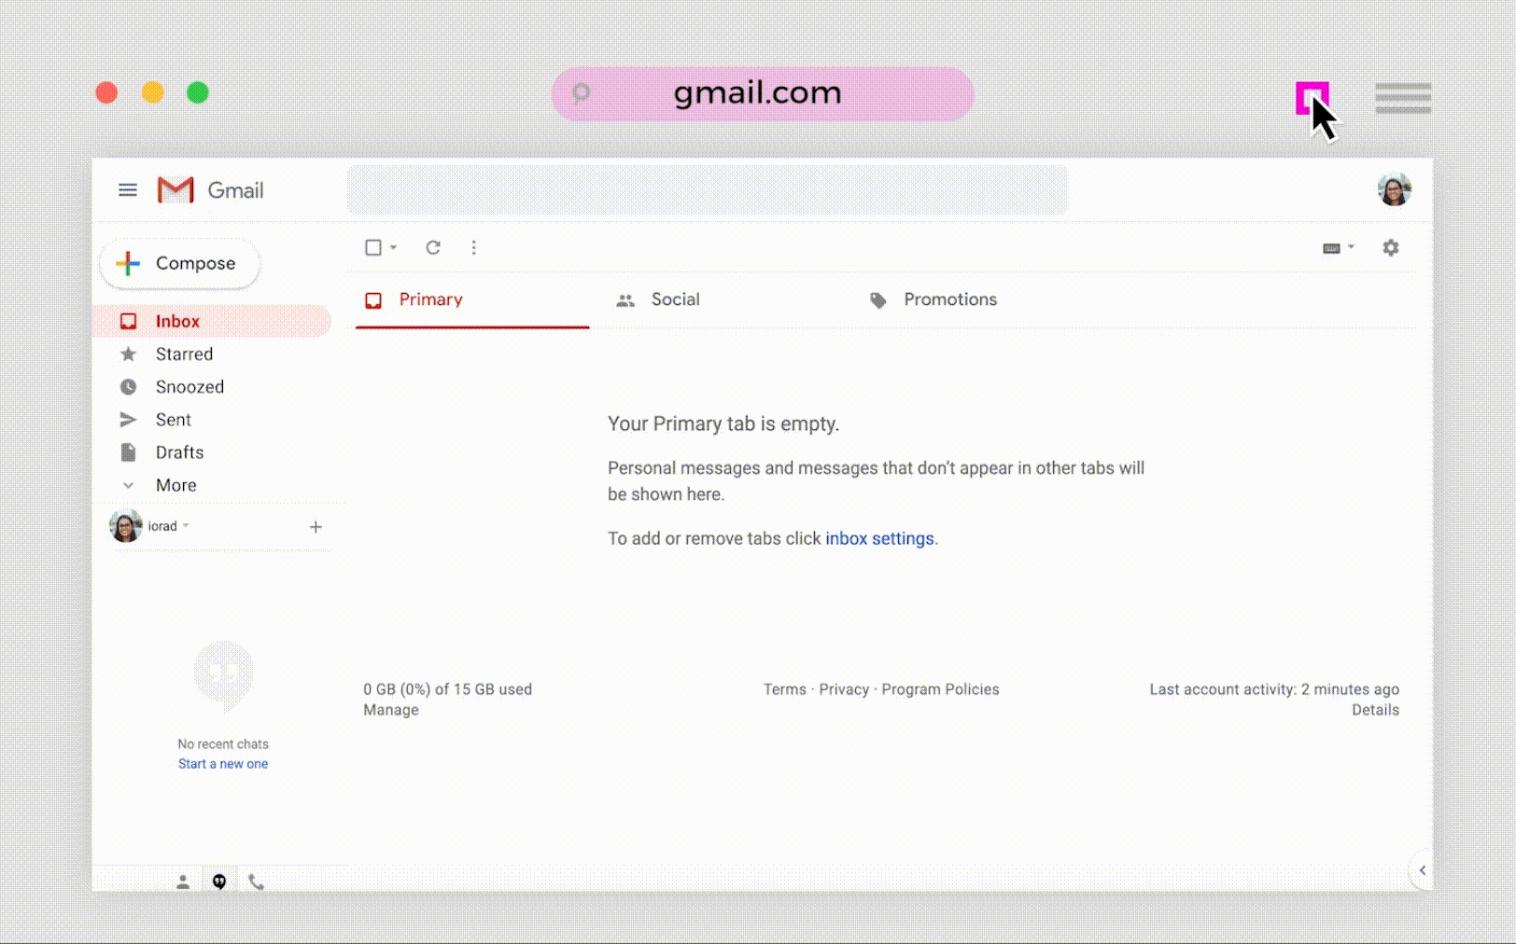
Task: Open the Program Policies link
Action: point(940,689)
